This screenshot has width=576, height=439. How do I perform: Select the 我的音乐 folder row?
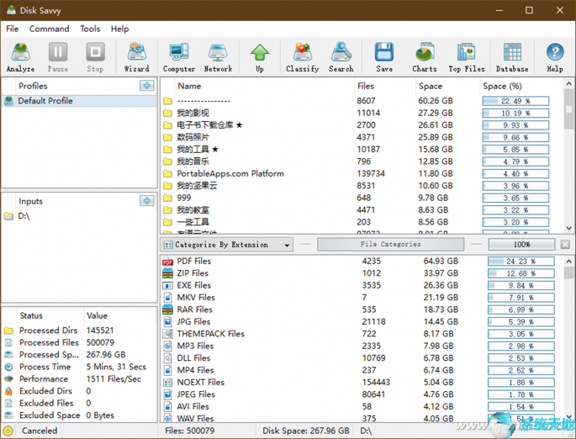pyautogui.click(x=362, y=161)
